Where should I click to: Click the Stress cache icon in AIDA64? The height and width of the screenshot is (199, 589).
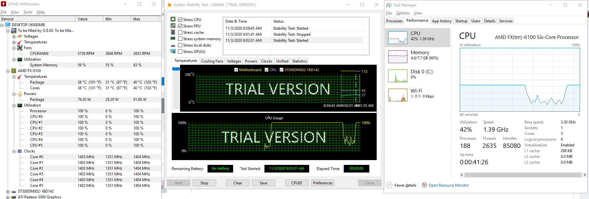(x=173, y=32)
